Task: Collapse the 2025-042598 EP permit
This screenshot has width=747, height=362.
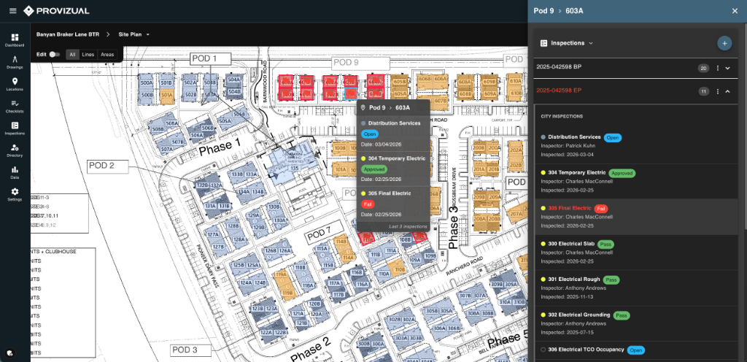Action: (x=727, y=91)
